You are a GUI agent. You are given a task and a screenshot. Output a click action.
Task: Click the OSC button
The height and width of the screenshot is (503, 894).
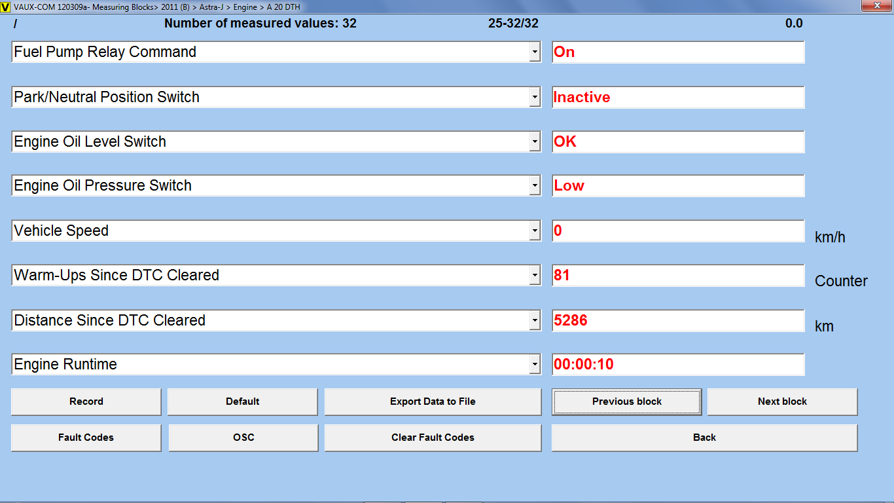(243, 438)
